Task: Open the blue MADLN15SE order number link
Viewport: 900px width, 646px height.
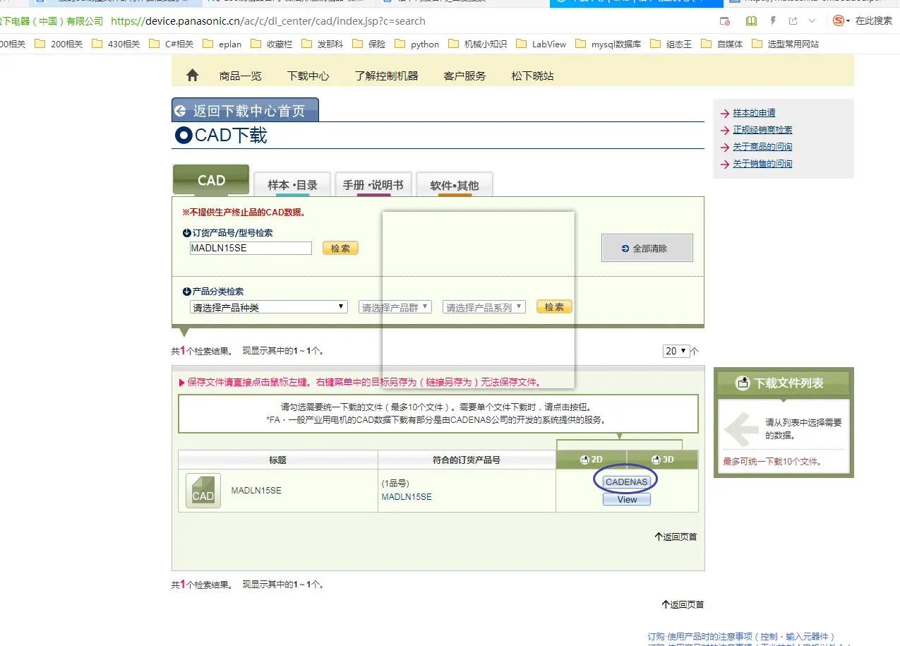Action: (407, 496)
